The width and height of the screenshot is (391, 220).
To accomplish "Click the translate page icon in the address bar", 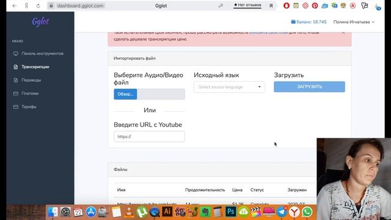I will tap(221, 5).
